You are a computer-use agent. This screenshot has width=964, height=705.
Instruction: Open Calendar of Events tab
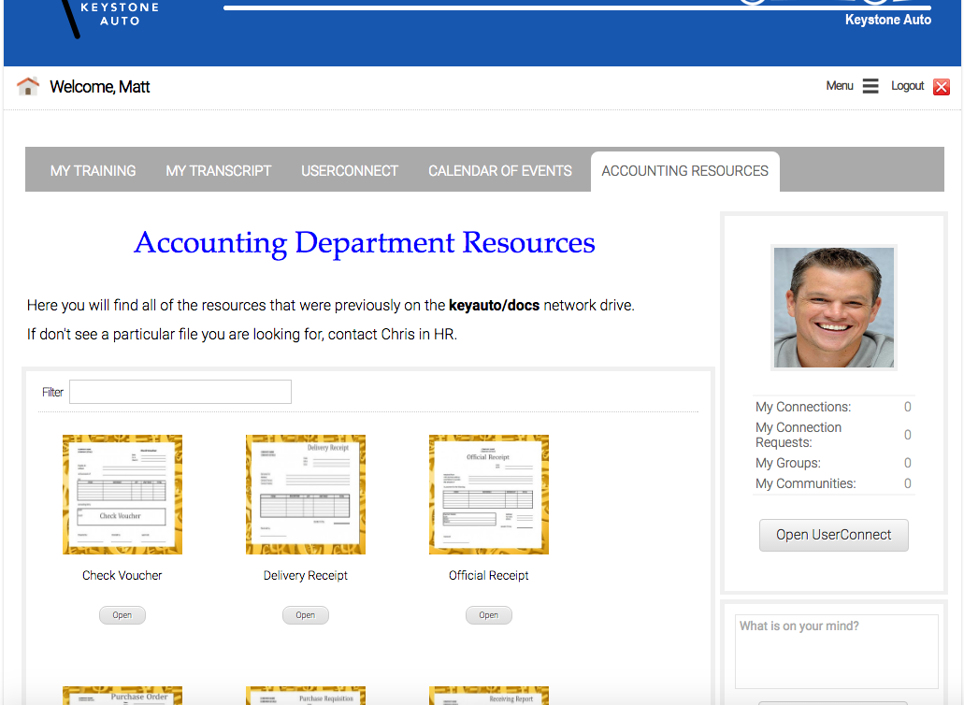pos(500,171)
